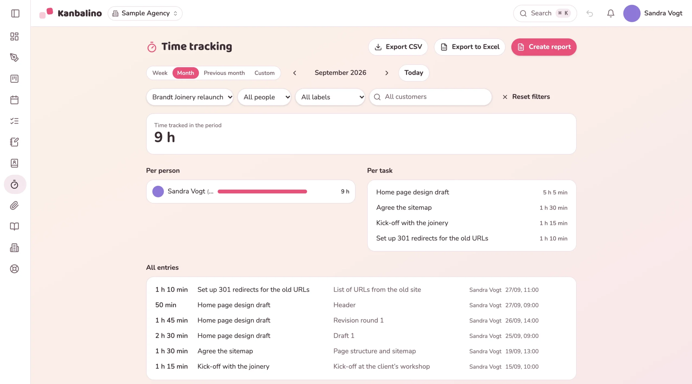
Task: Open the pen tool icon in sidebar
Action: point(14,58)
